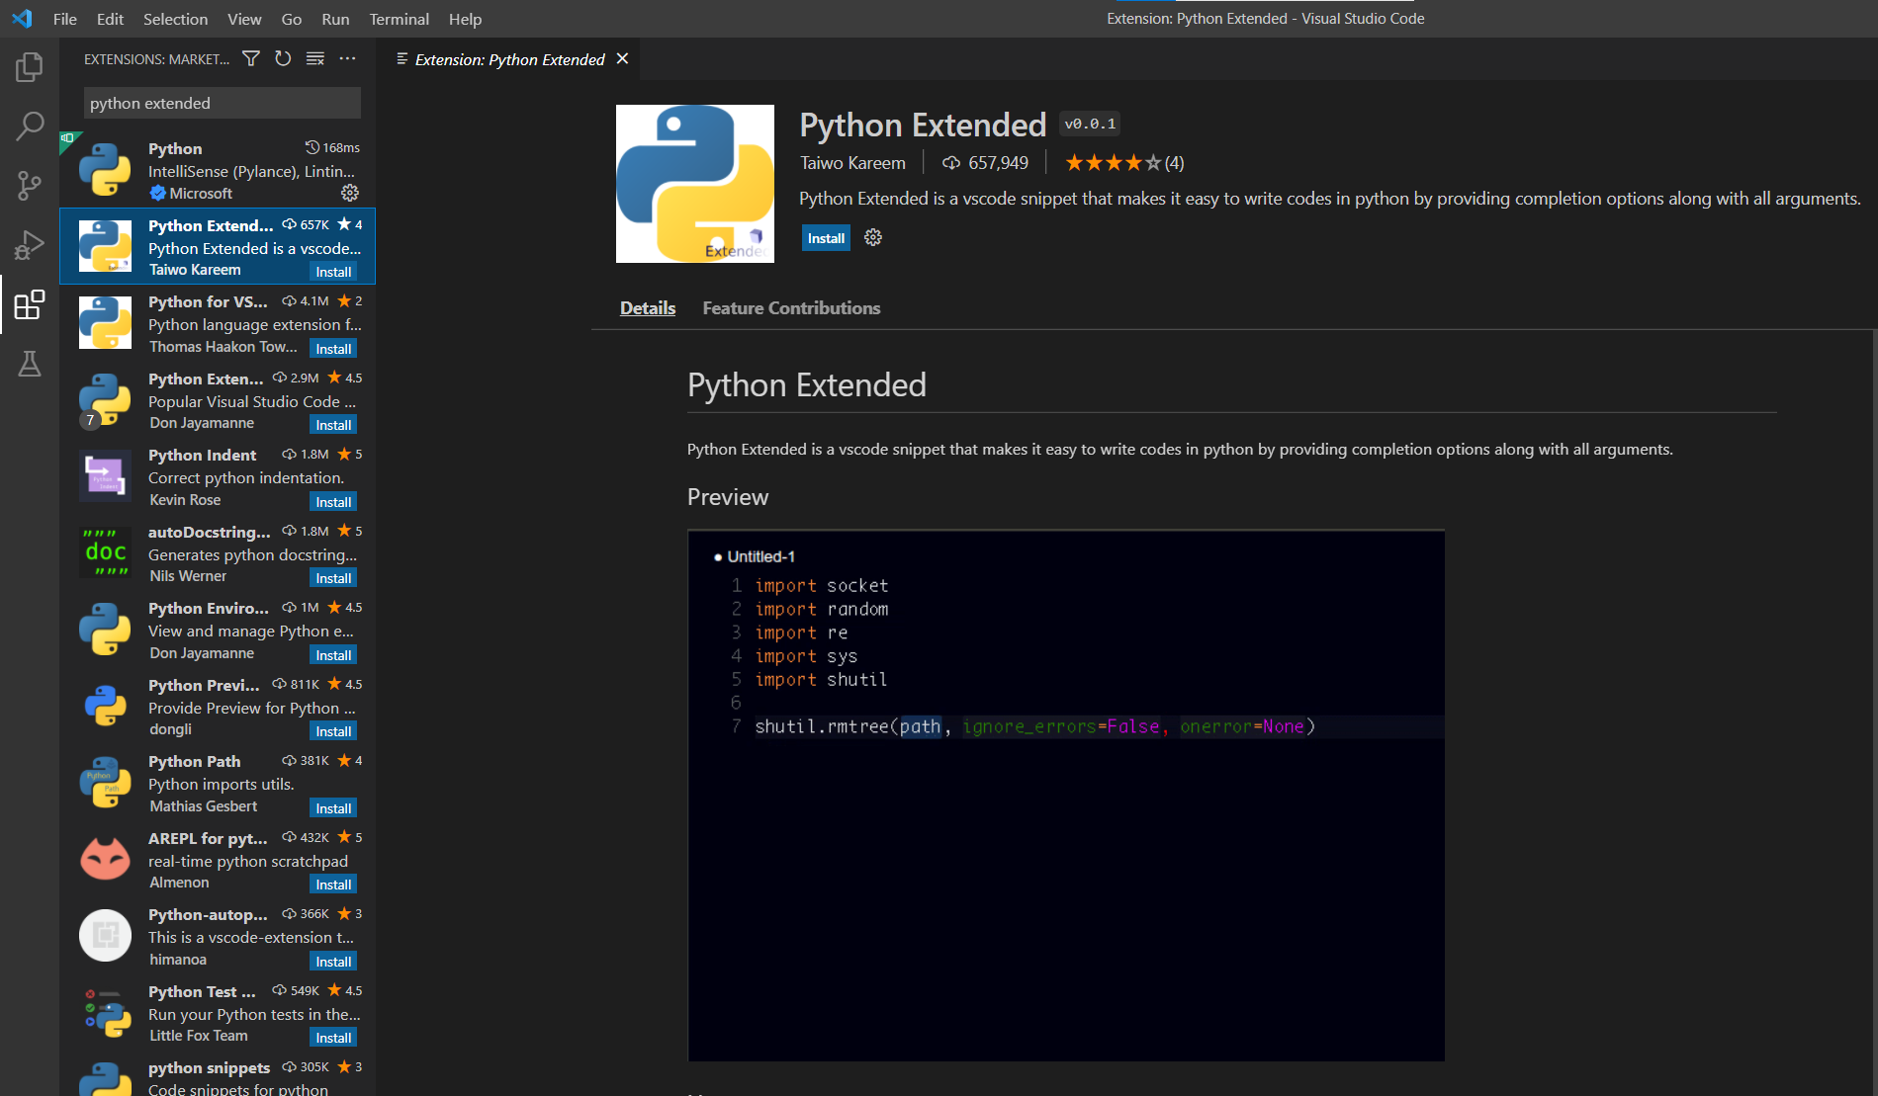This screenshot has height=1096, width=1878.
Task: Open the Edit menu
Action: (111, 19)
